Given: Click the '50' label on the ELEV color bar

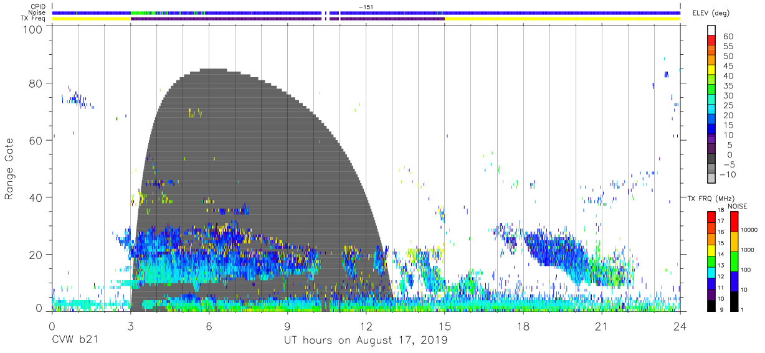Looking at the screenshot, I should point(728,57).
